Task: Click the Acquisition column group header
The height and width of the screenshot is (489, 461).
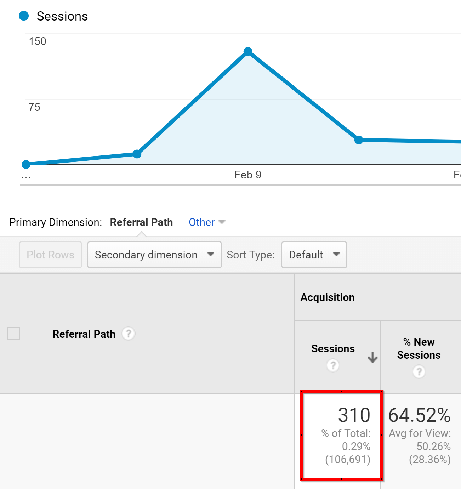Action: pos(328,297)
